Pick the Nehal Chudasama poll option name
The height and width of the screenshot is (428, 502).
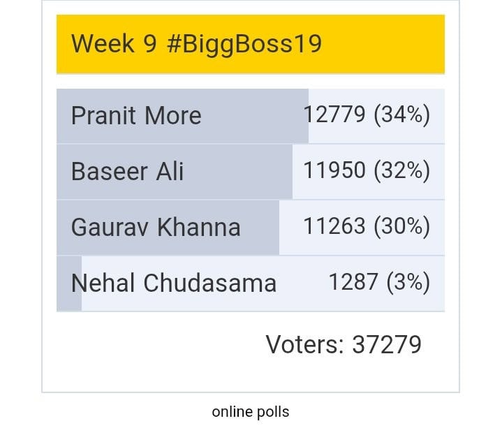174,283
